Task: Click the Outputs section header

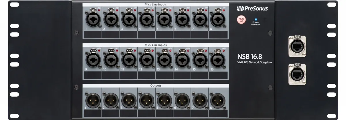Action: [156, 86]
